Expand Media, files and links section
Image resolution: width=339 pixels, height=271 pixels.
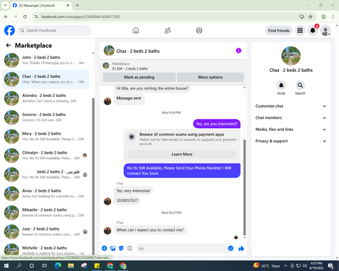pyautogui.click(x=291, y=129)
